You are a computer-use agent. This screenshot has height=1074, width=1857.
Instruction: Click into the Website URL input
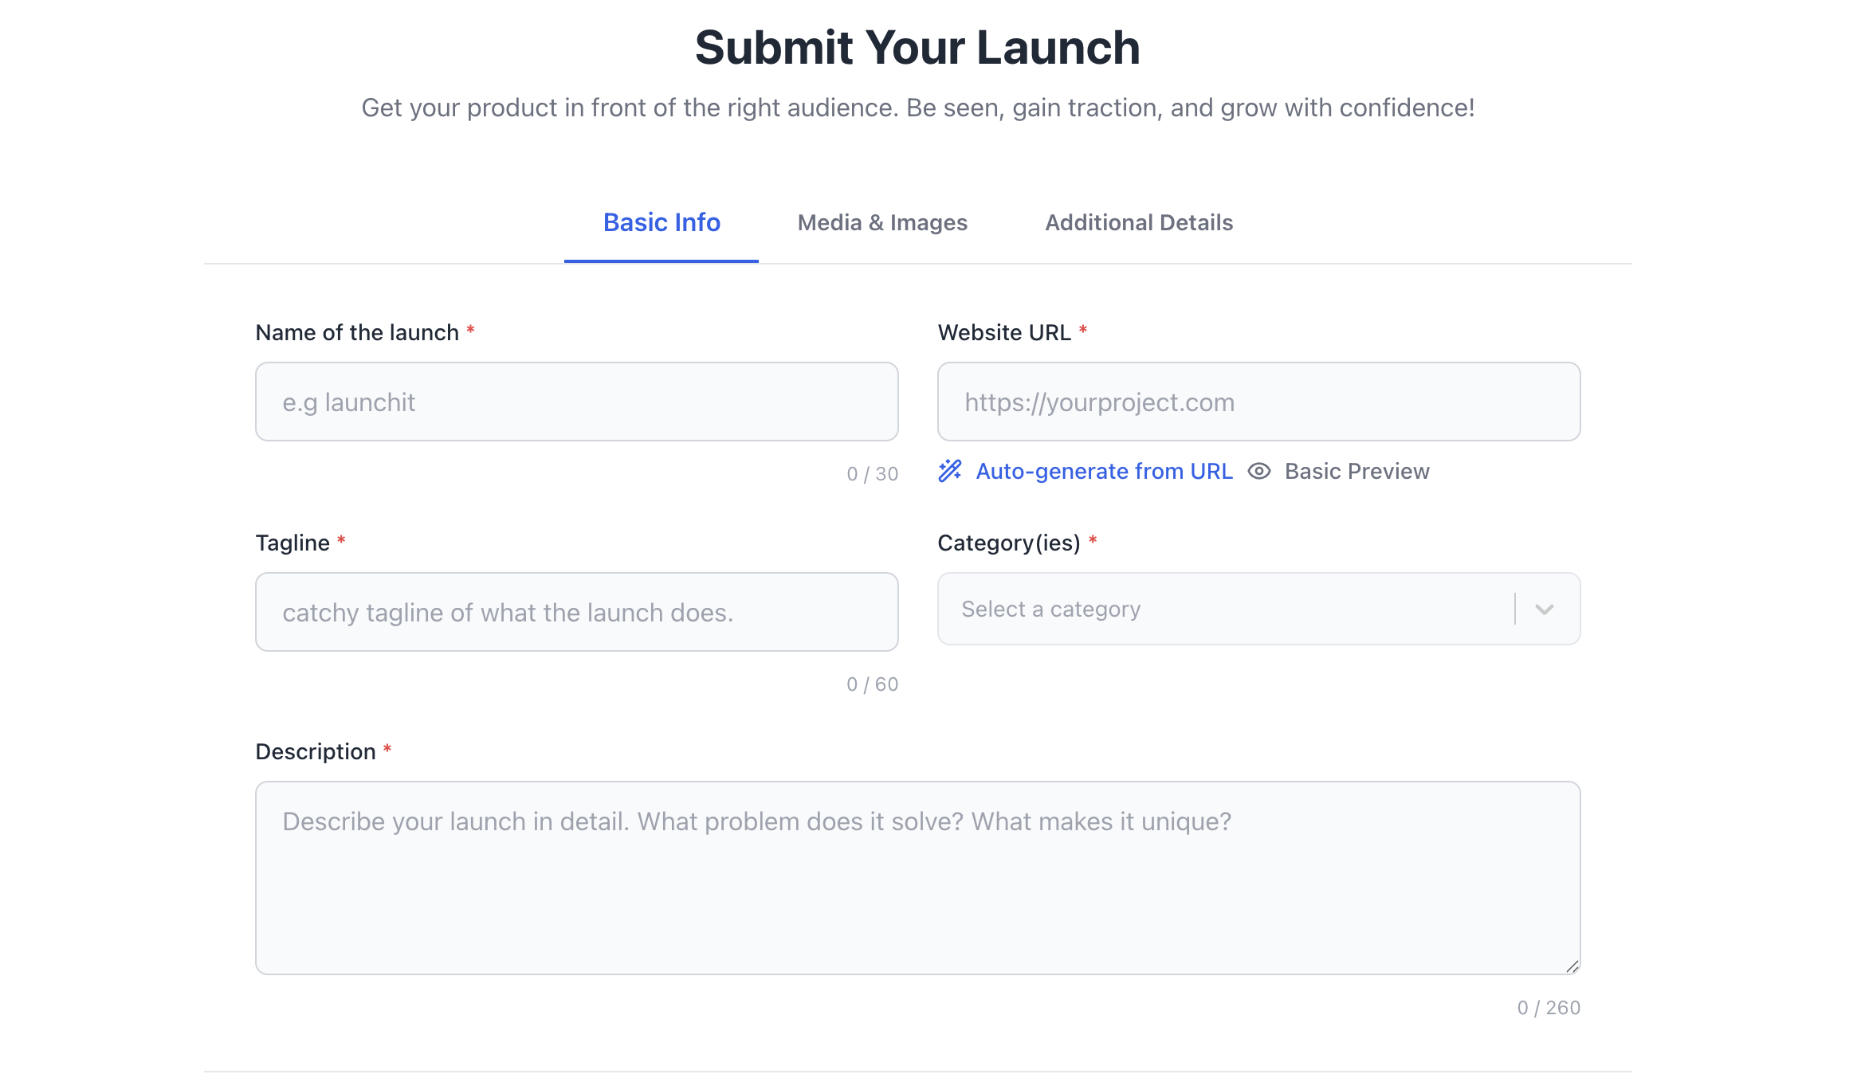pyautogui.click(x=1258, y=402)
